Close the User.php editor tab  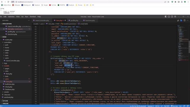65,21
